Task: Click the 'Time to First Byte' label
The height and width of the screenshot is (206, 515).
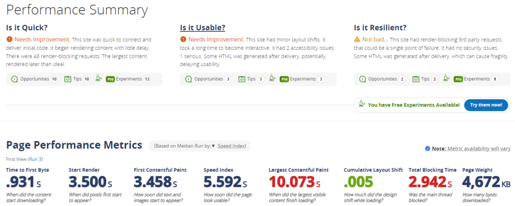Action: click(x=28, y=170)
